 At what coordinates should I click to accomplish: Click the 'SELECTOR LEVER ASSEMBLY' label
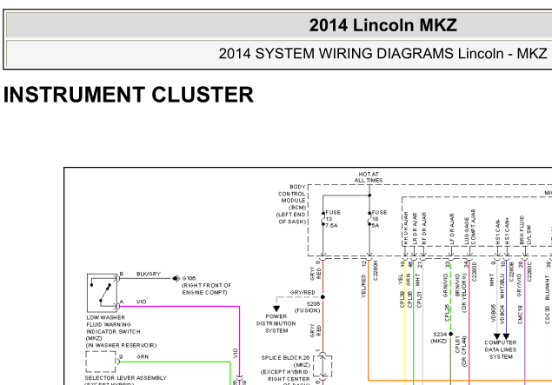(x=126, y=378)
